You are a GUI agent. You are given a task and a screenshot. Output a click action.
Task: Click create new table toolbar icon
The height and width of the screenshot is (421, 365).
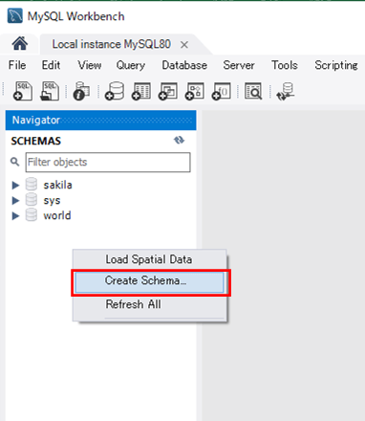coord(141,92)
